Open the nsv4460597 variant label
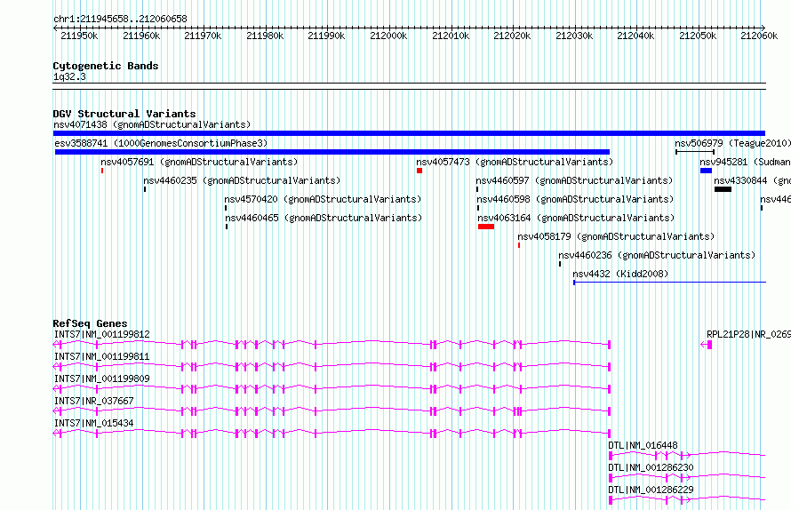 (574, 180)
